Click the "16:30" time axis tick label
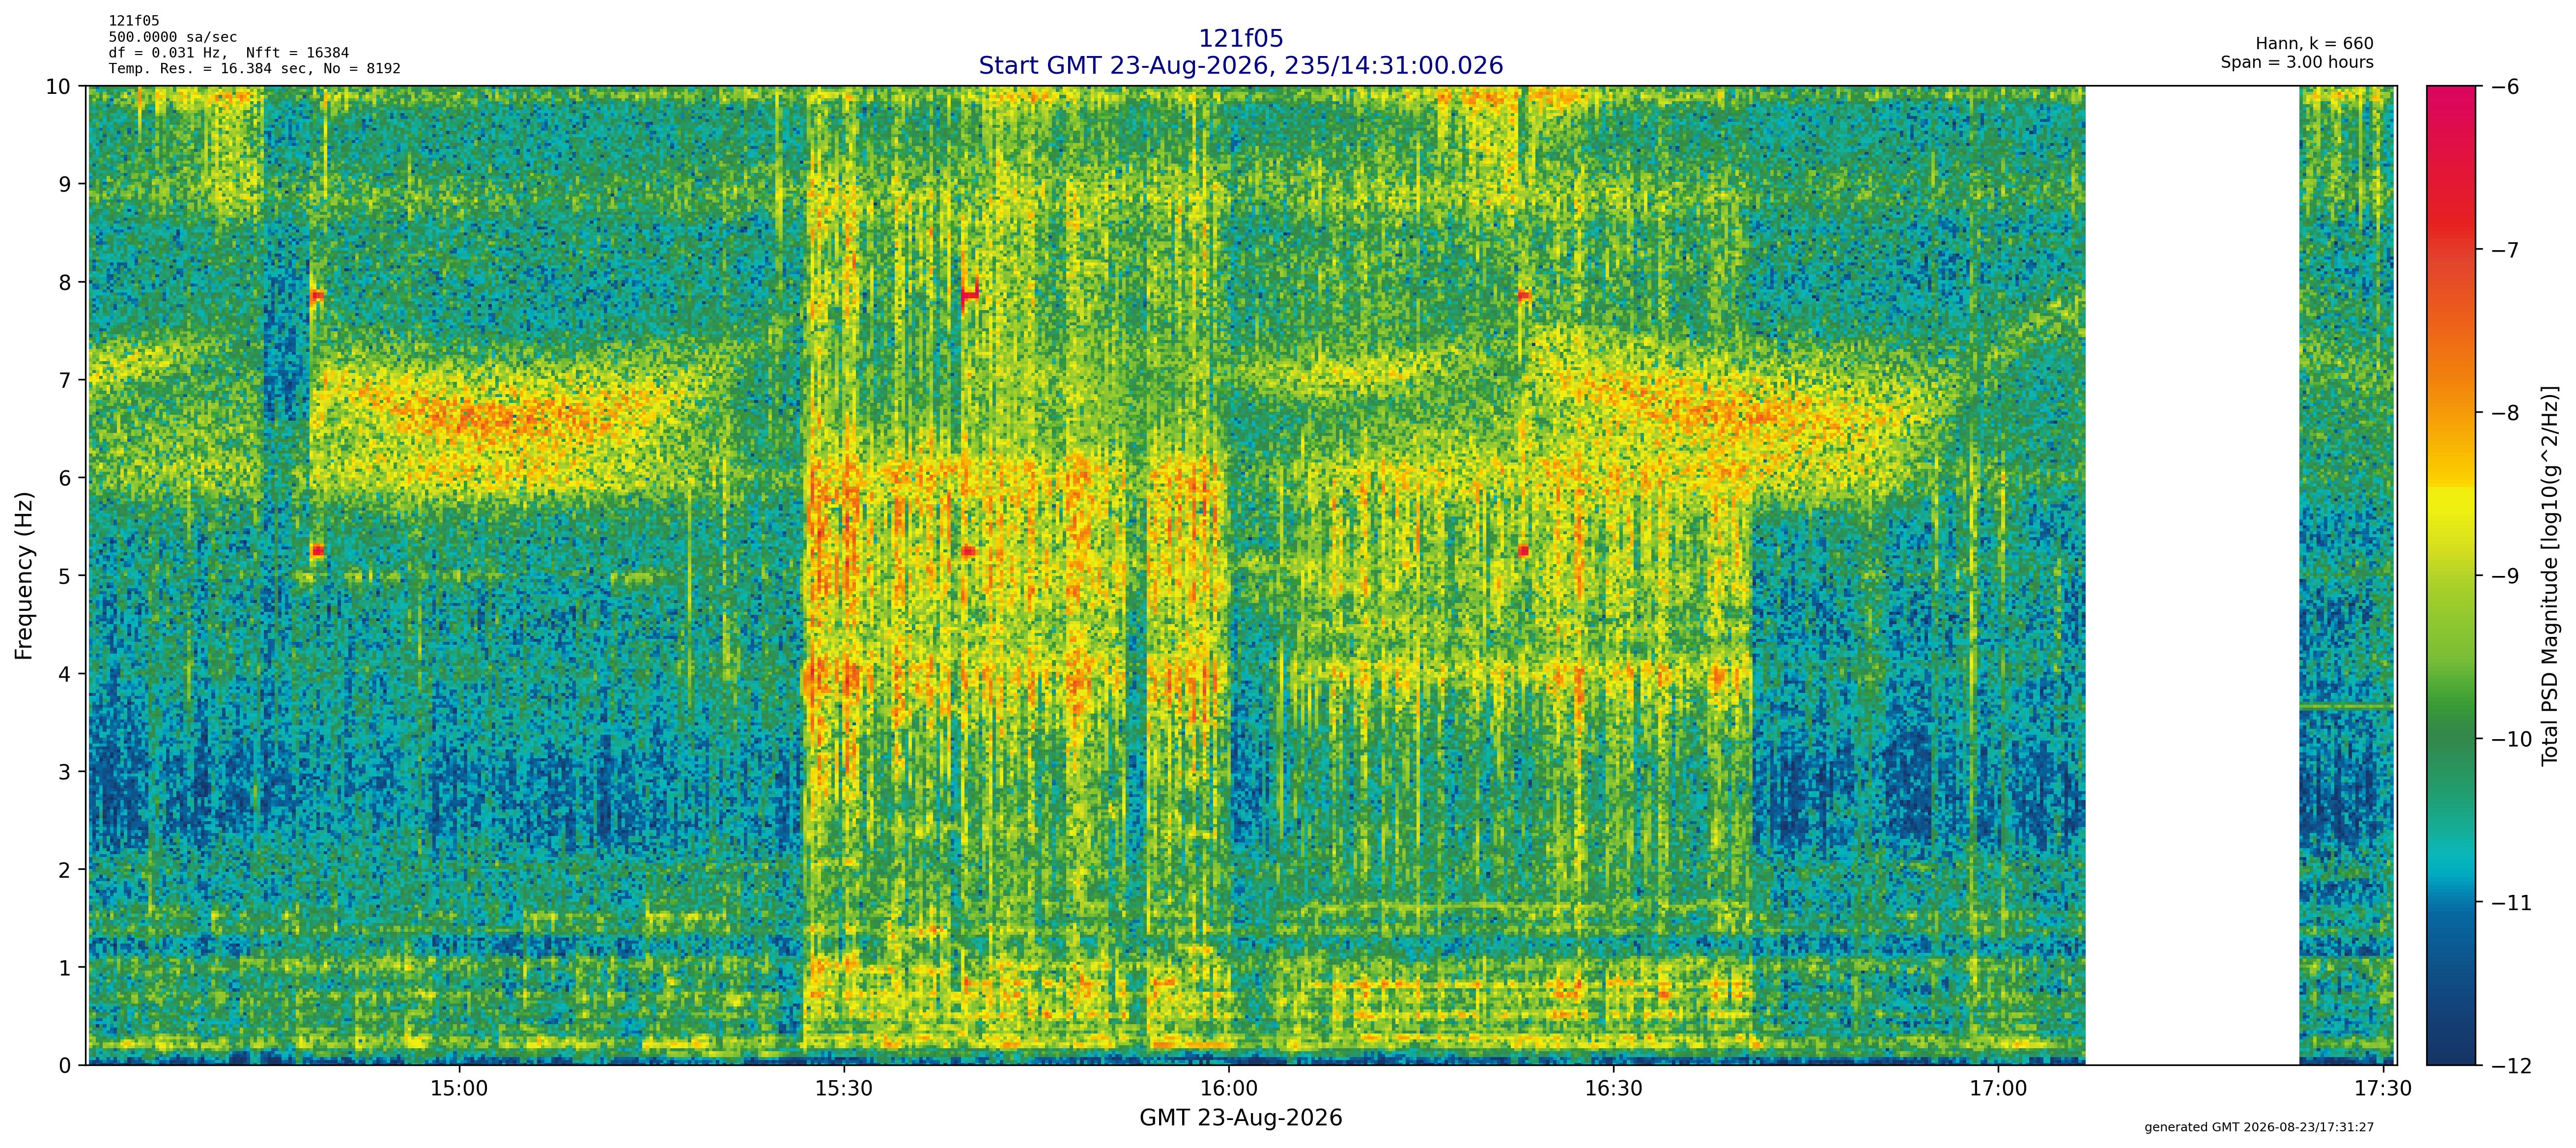Screen dimensions: 2576x1148 tap(1614, 1089)
